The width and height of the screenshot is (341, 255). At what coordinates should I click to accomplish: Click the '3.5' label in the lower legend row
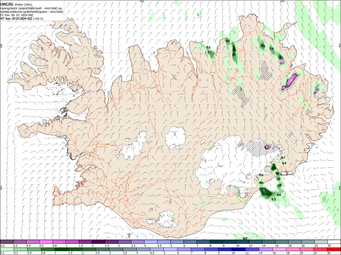pyautogui.click(x=125, y=253)
